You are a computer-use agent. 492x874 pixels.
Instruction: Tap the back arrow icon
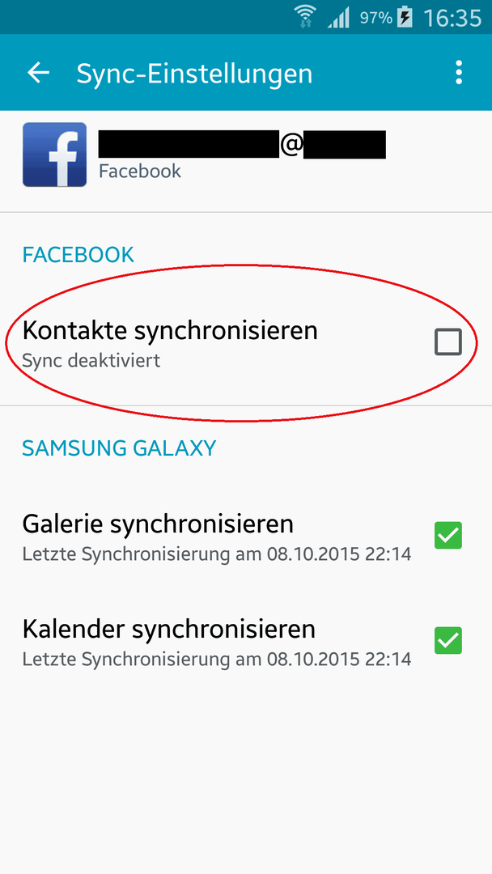pyautogui.click(x=39, y=73)
